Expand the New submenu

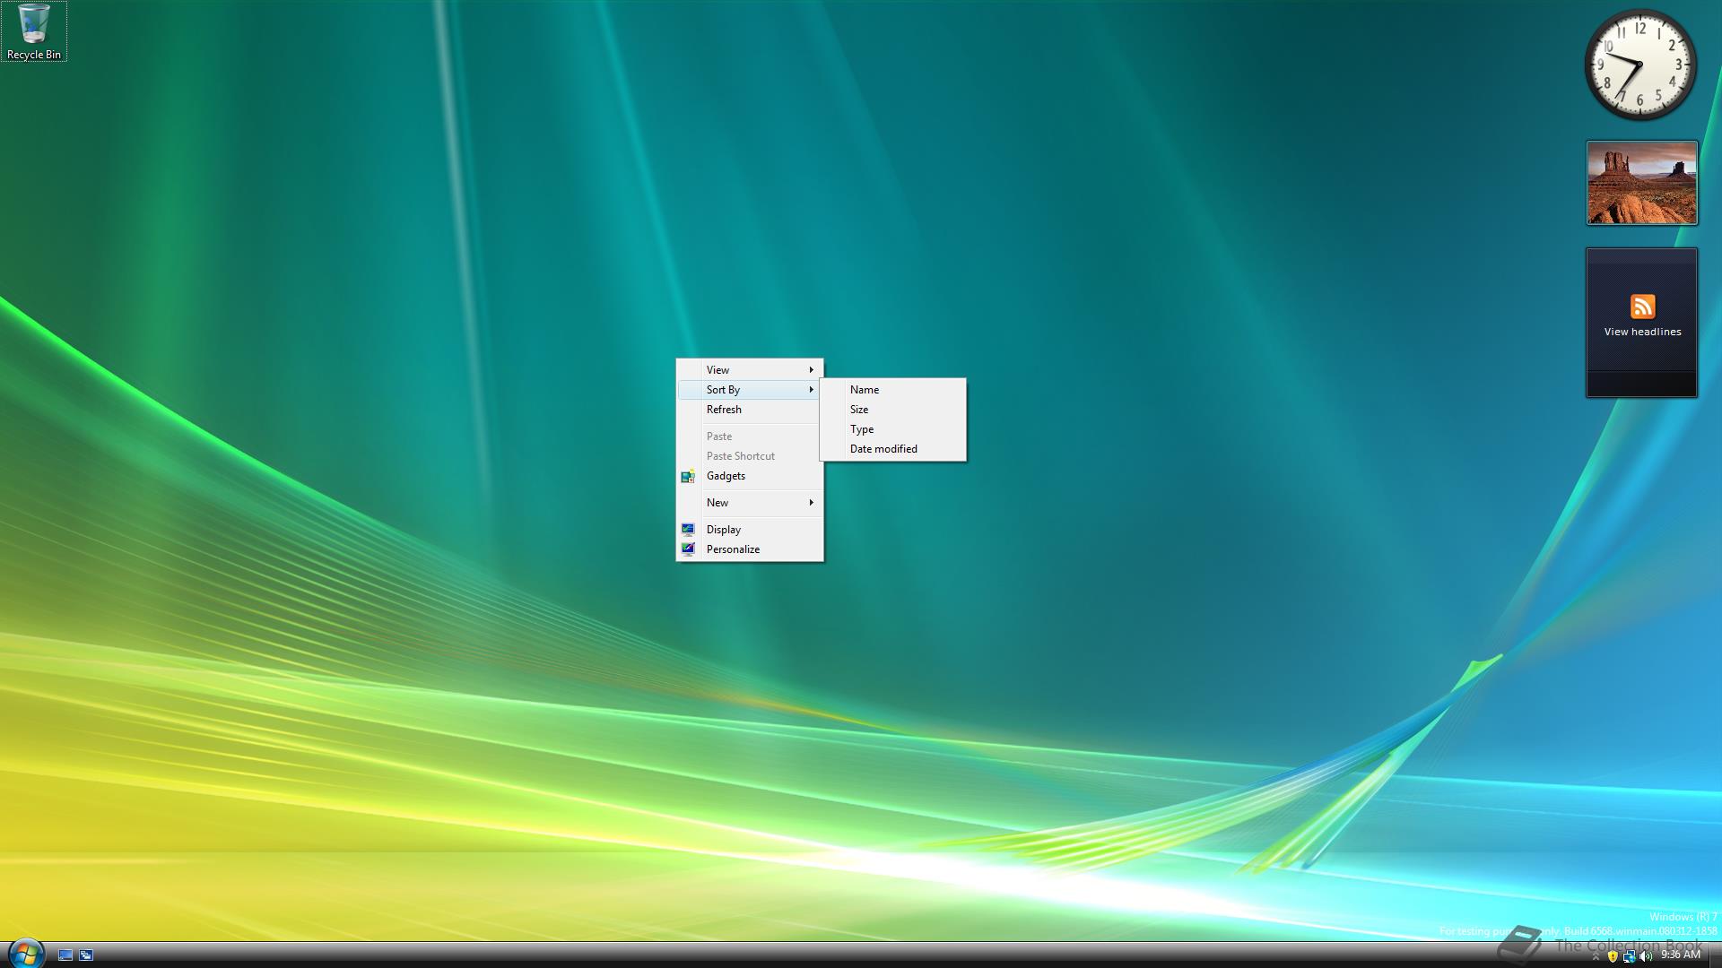pos(750,503)
